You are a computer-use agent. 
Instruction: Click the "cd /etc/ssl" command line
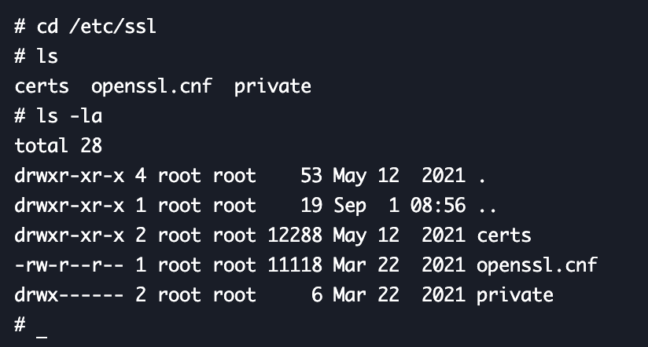coord(97,25)
